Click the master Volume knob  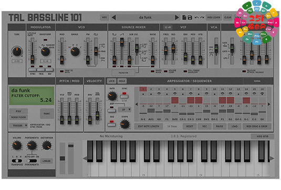(x=17, y=146)
